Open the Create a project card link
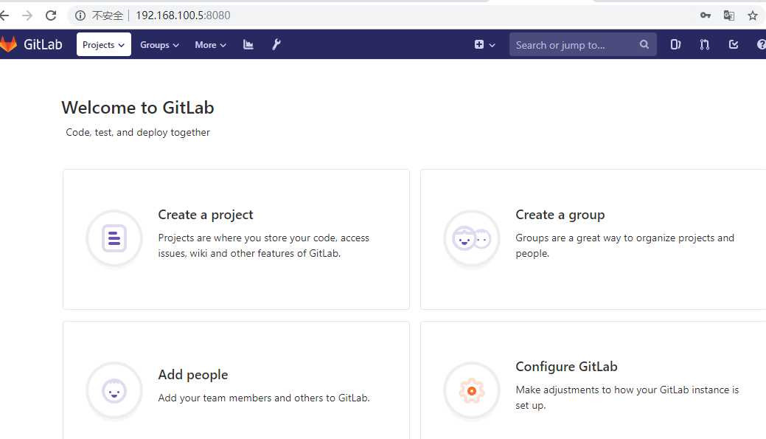766x439 pixels. [x=236, y=240]
